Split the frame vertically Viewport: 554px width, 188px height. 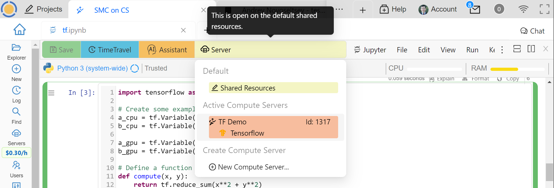pyautogui.click(x=531, y=49)
